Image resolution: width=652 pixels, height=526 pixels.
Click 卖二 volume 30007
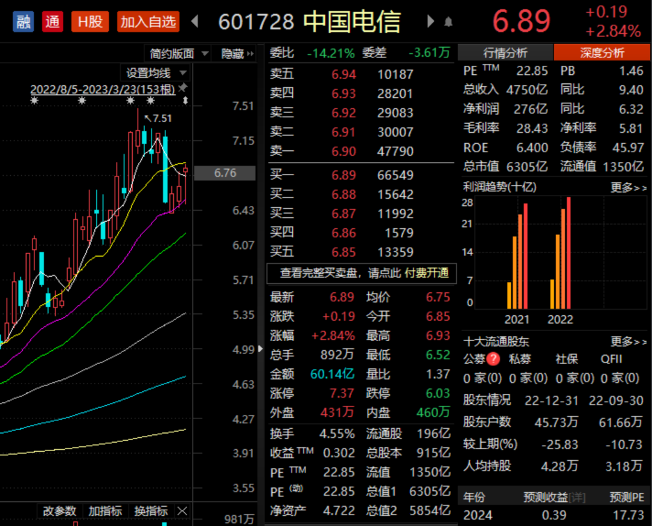tap(395, 132)
